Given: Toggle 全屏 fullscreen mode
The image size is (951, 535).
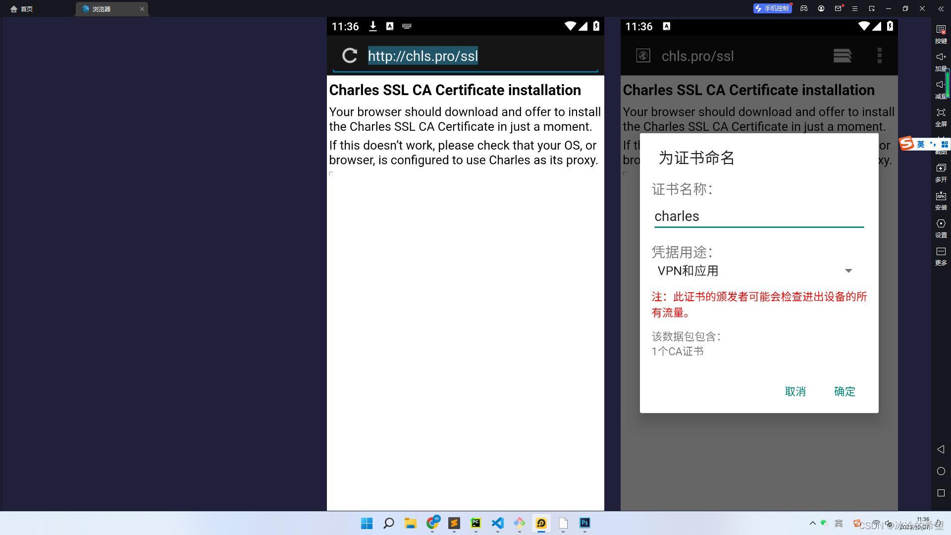Looking at the screenshot, I should coord(941,117).
